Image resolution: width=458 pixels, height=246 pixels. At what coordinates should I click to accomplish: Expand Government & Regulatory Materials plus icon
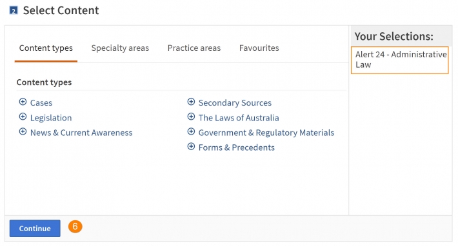(191, 131)
